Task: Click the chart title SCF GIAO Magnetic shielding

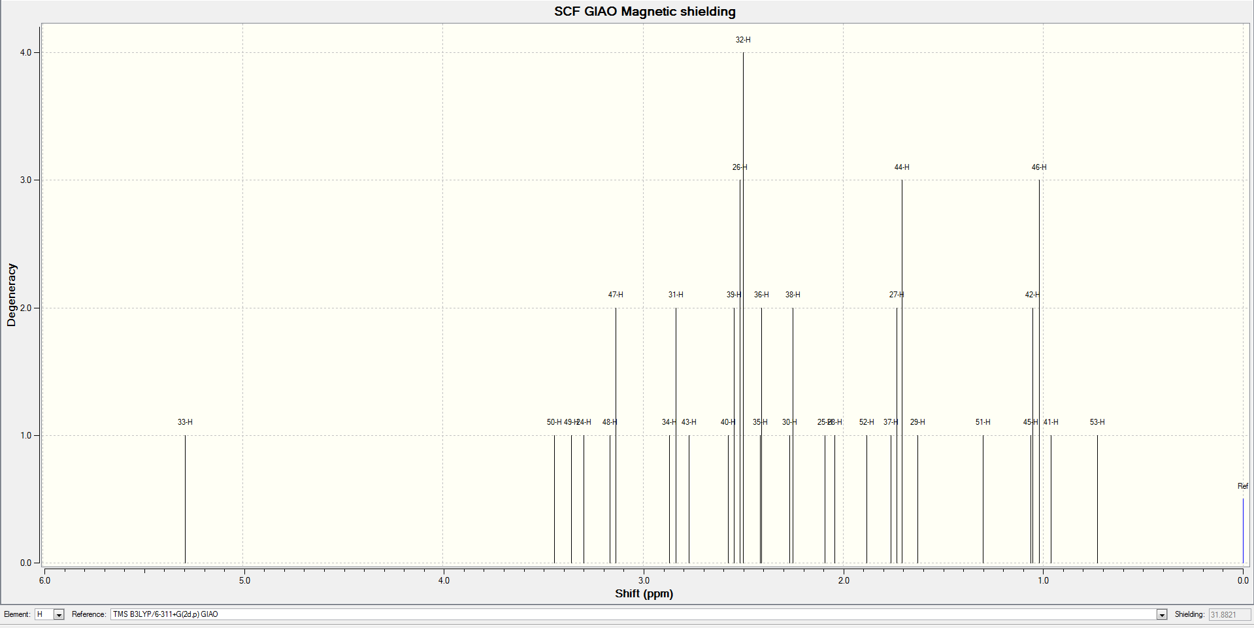Action: [645, 12]
